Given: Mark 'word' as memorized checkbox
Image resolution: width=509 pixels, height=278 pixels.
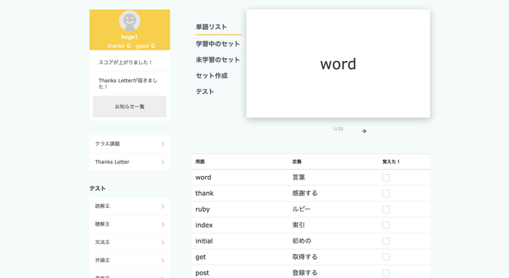Looking at the screenshot, I should pyautogui.click(x=386, y=178).
